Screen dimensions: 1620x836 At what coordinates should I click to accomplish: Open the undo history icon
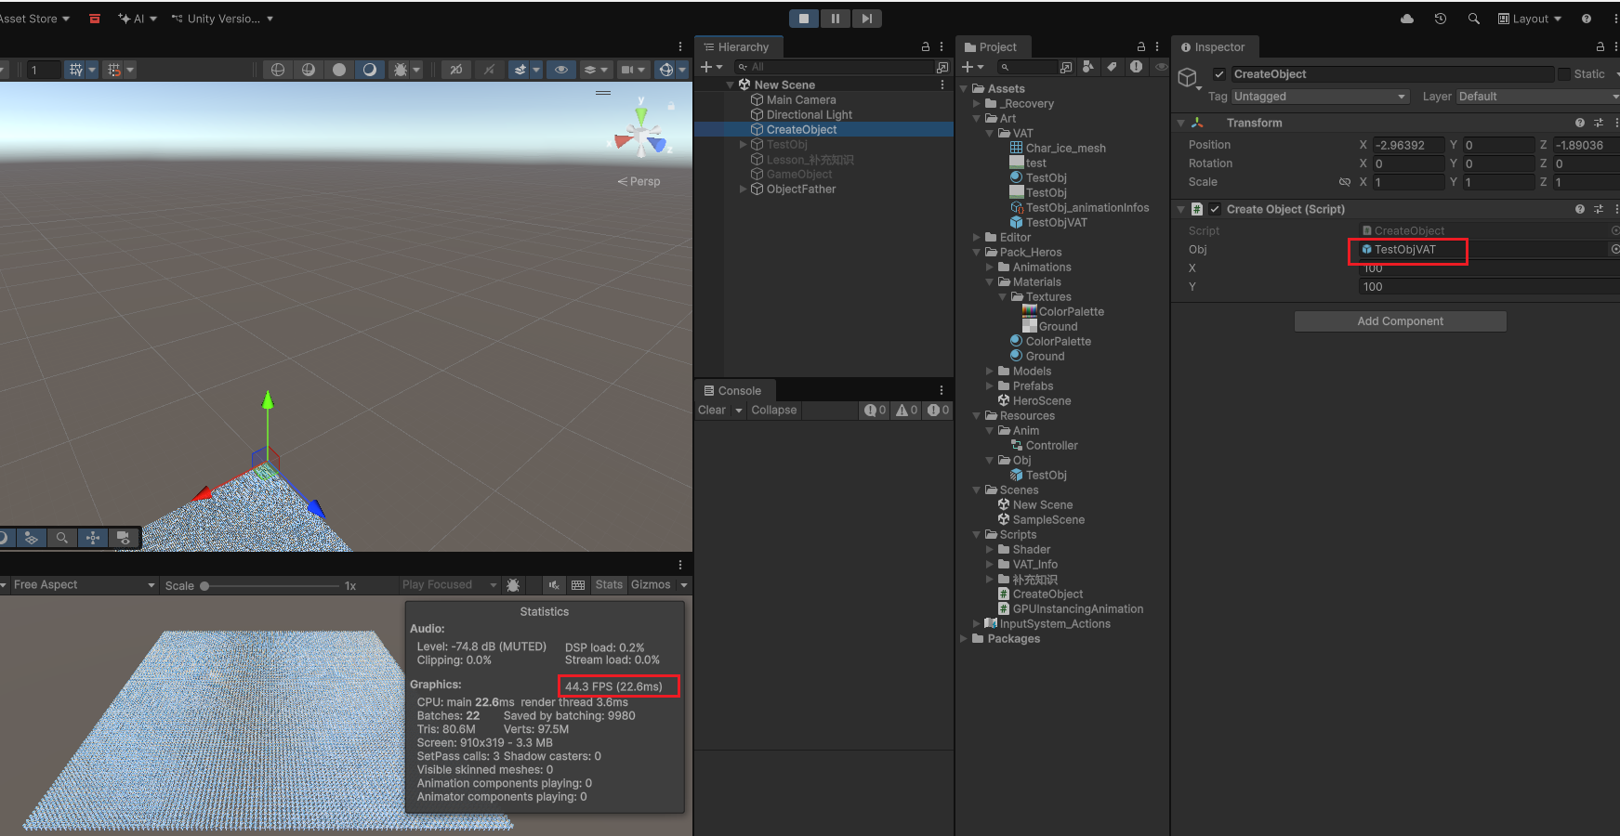pyautogui.click(x=1441, y=19)
